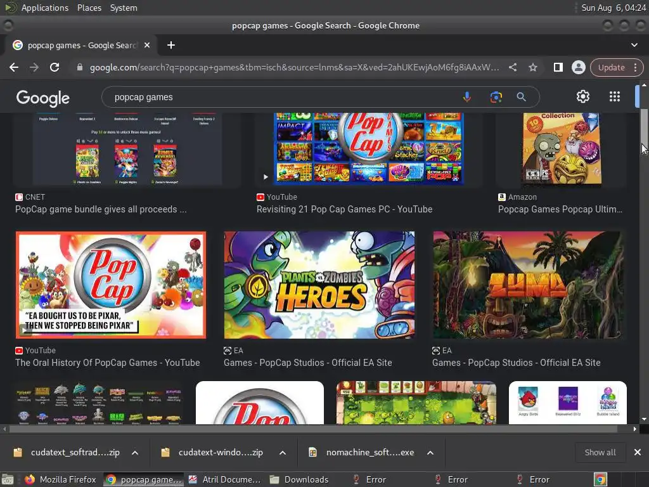Image resolution: width=649 pixels, height=487 pixels.
Task: Click into the popcap games search box
Action: (281, 97)
